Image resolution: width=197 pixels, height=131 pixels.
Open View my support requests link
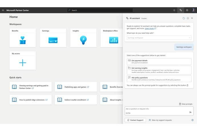pos(160,120)
